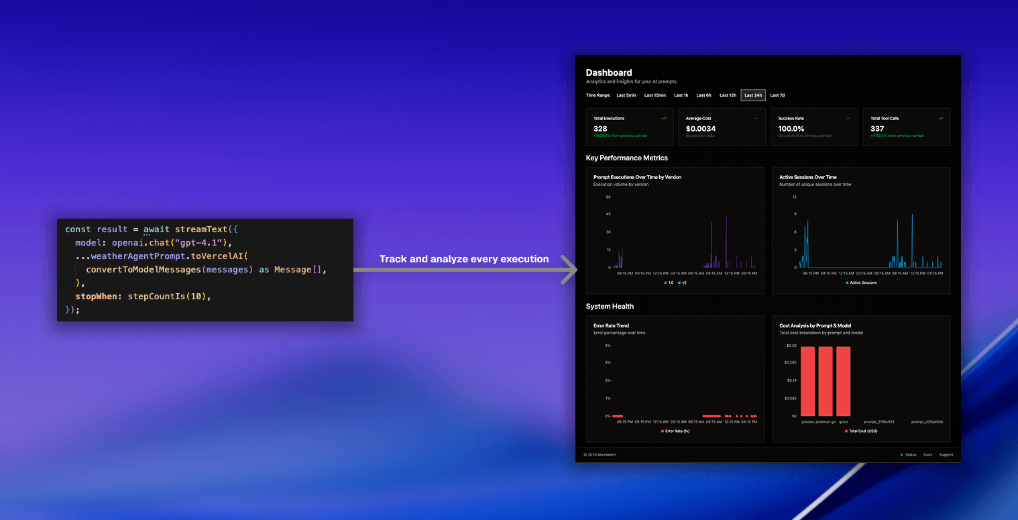This screenshot has height=520, width=1018.
Task: Click the dash indicator on Average Cost card
Action: (x=756, y=118)
